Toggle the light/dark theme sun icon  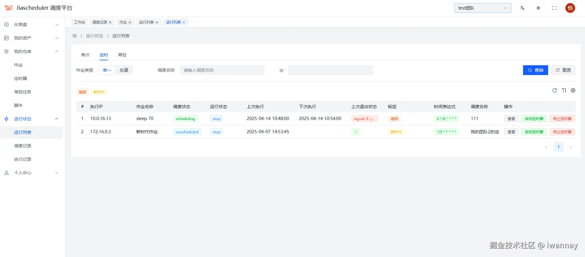(x=538, y=8)
